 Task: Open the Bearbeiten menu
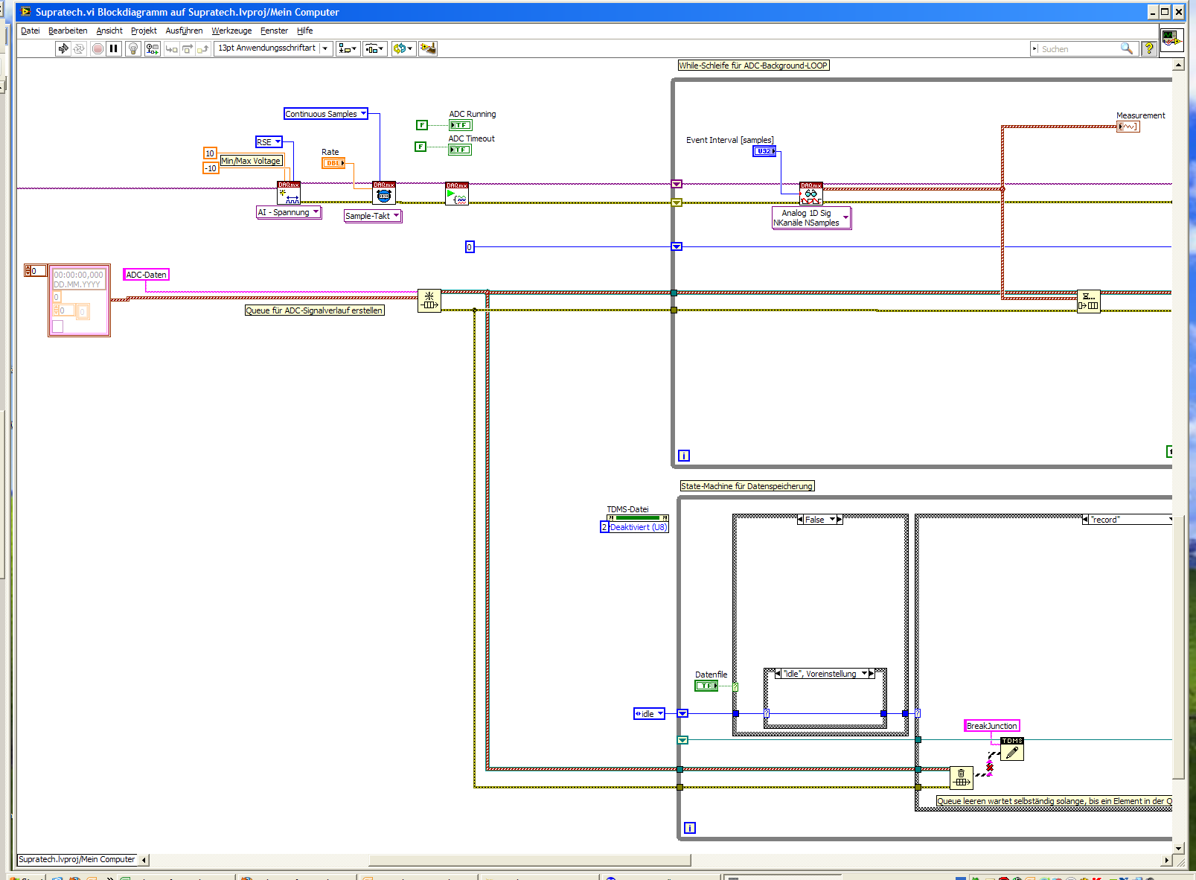pos(68,31)
